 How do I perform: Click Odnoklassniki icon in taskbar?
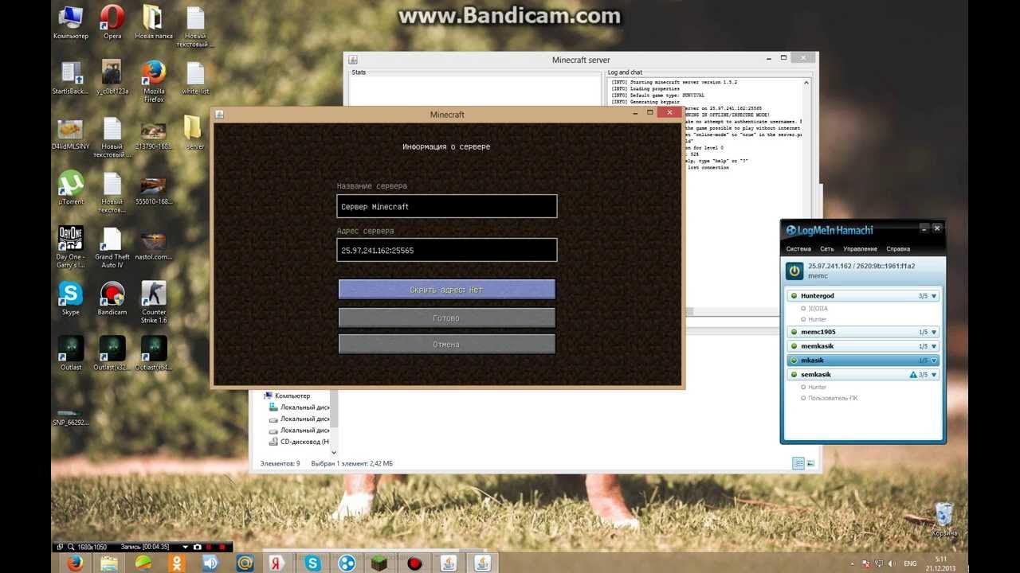[x=177, y=563]
